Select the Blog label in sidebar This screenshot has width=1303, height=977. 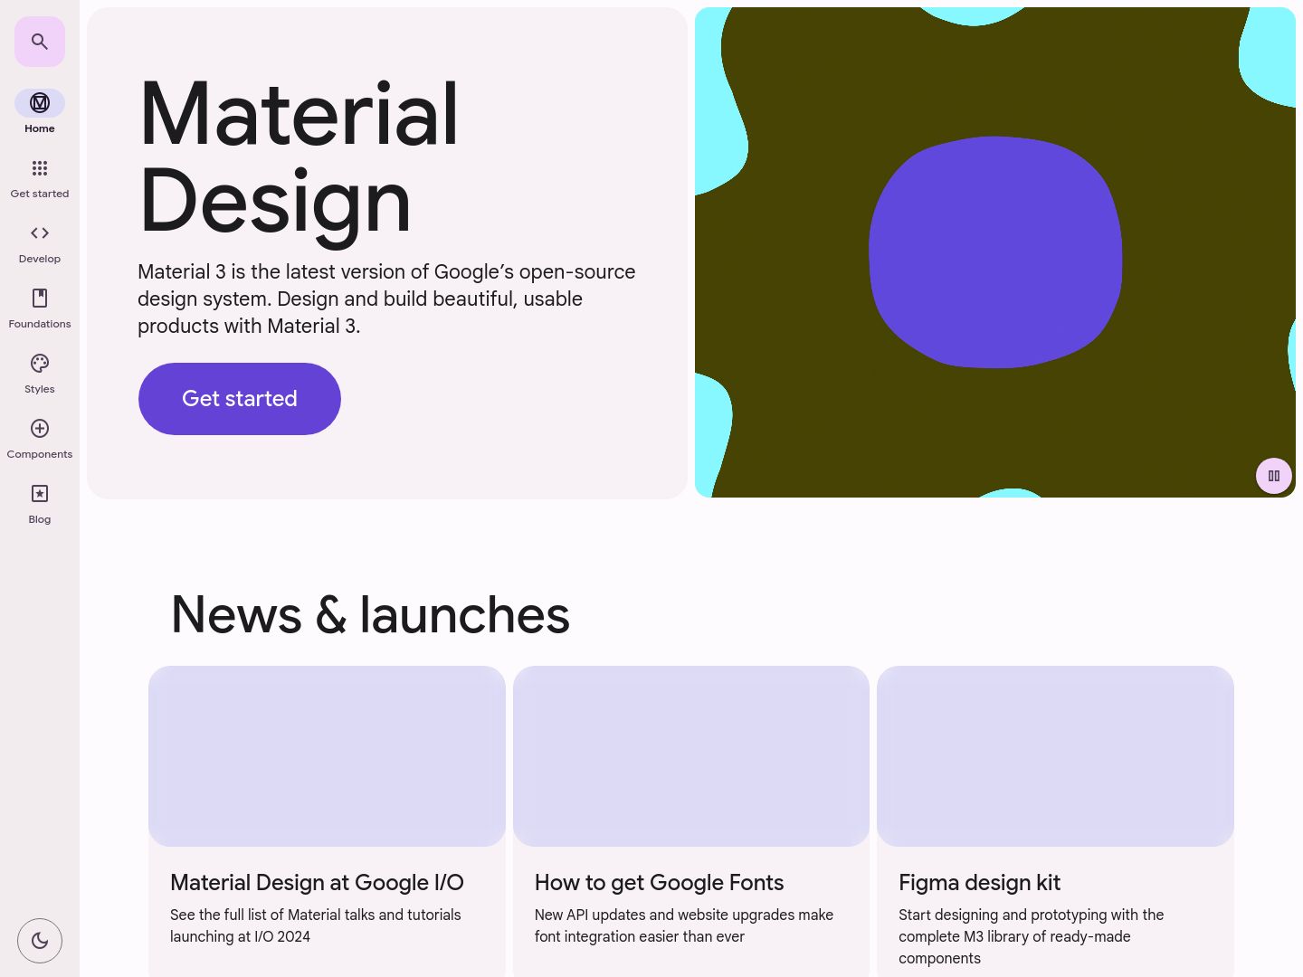40,519
